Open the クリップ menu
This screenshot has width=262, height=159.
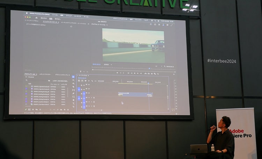tap(69, 16)
